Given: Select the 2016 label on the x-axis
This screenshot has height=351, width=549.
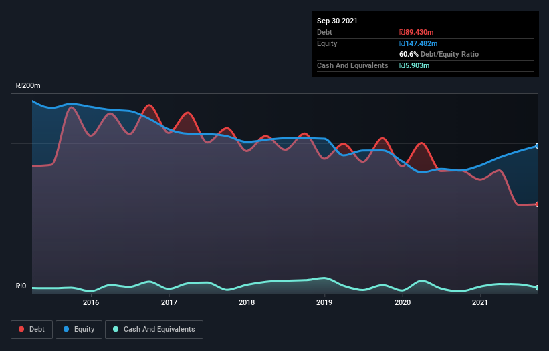Looking at the screenshot, I should (91, 302).
